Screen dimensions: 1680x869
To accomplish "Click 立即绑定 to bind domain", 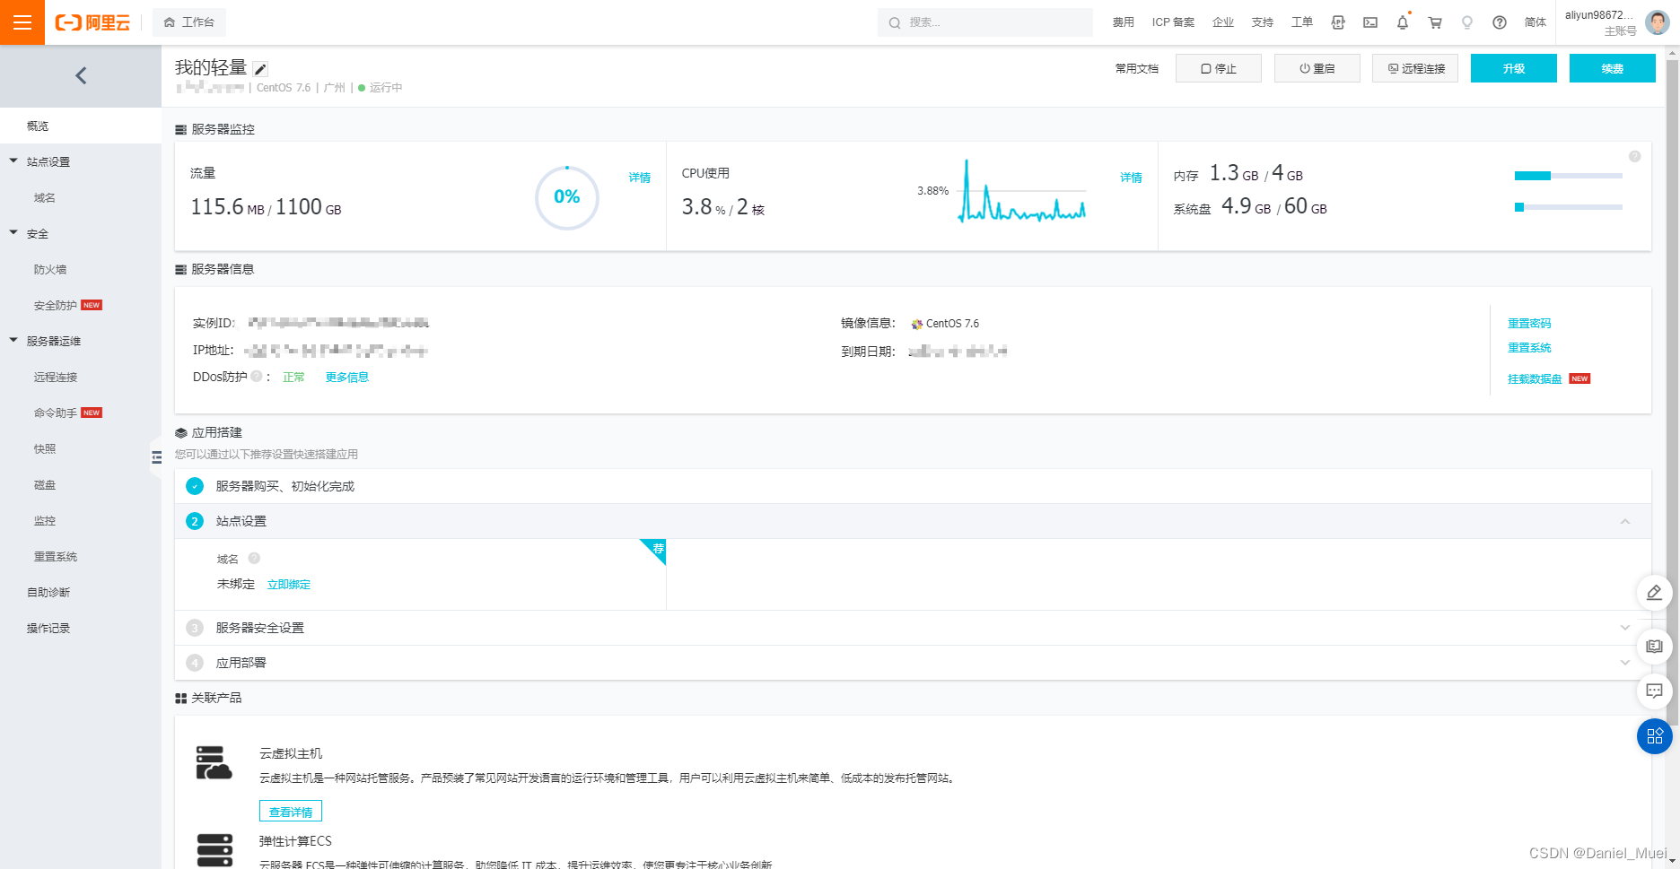I will (289, 585).
